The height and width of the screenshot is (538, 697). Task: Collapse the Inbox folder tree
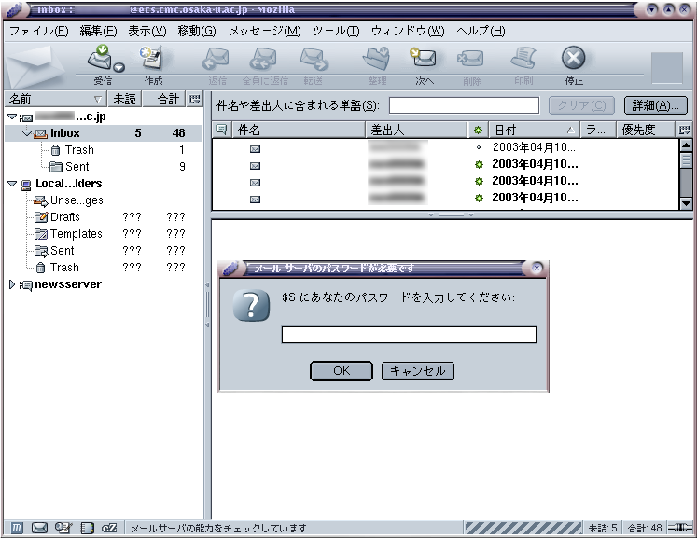pos(27,133)
